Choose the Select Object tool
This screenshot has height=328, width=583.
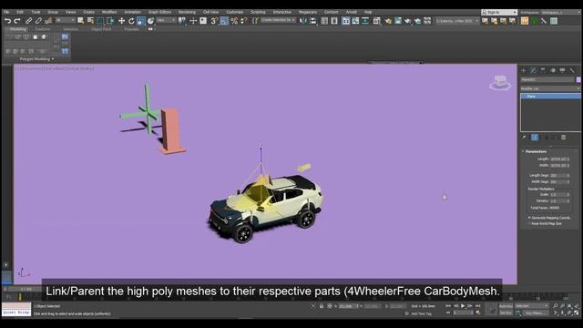click(x=81, y=21)
